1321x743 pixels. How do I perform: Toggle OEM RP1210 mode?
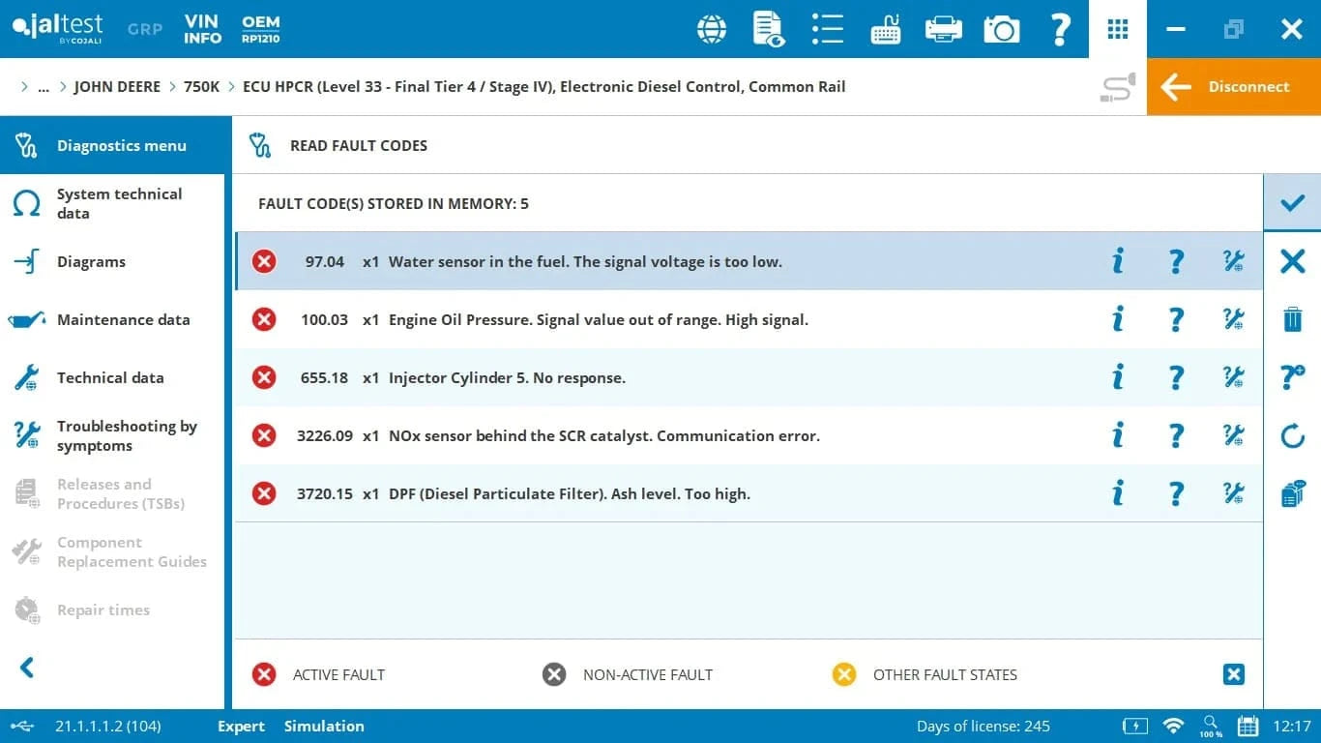click(260, 29)
